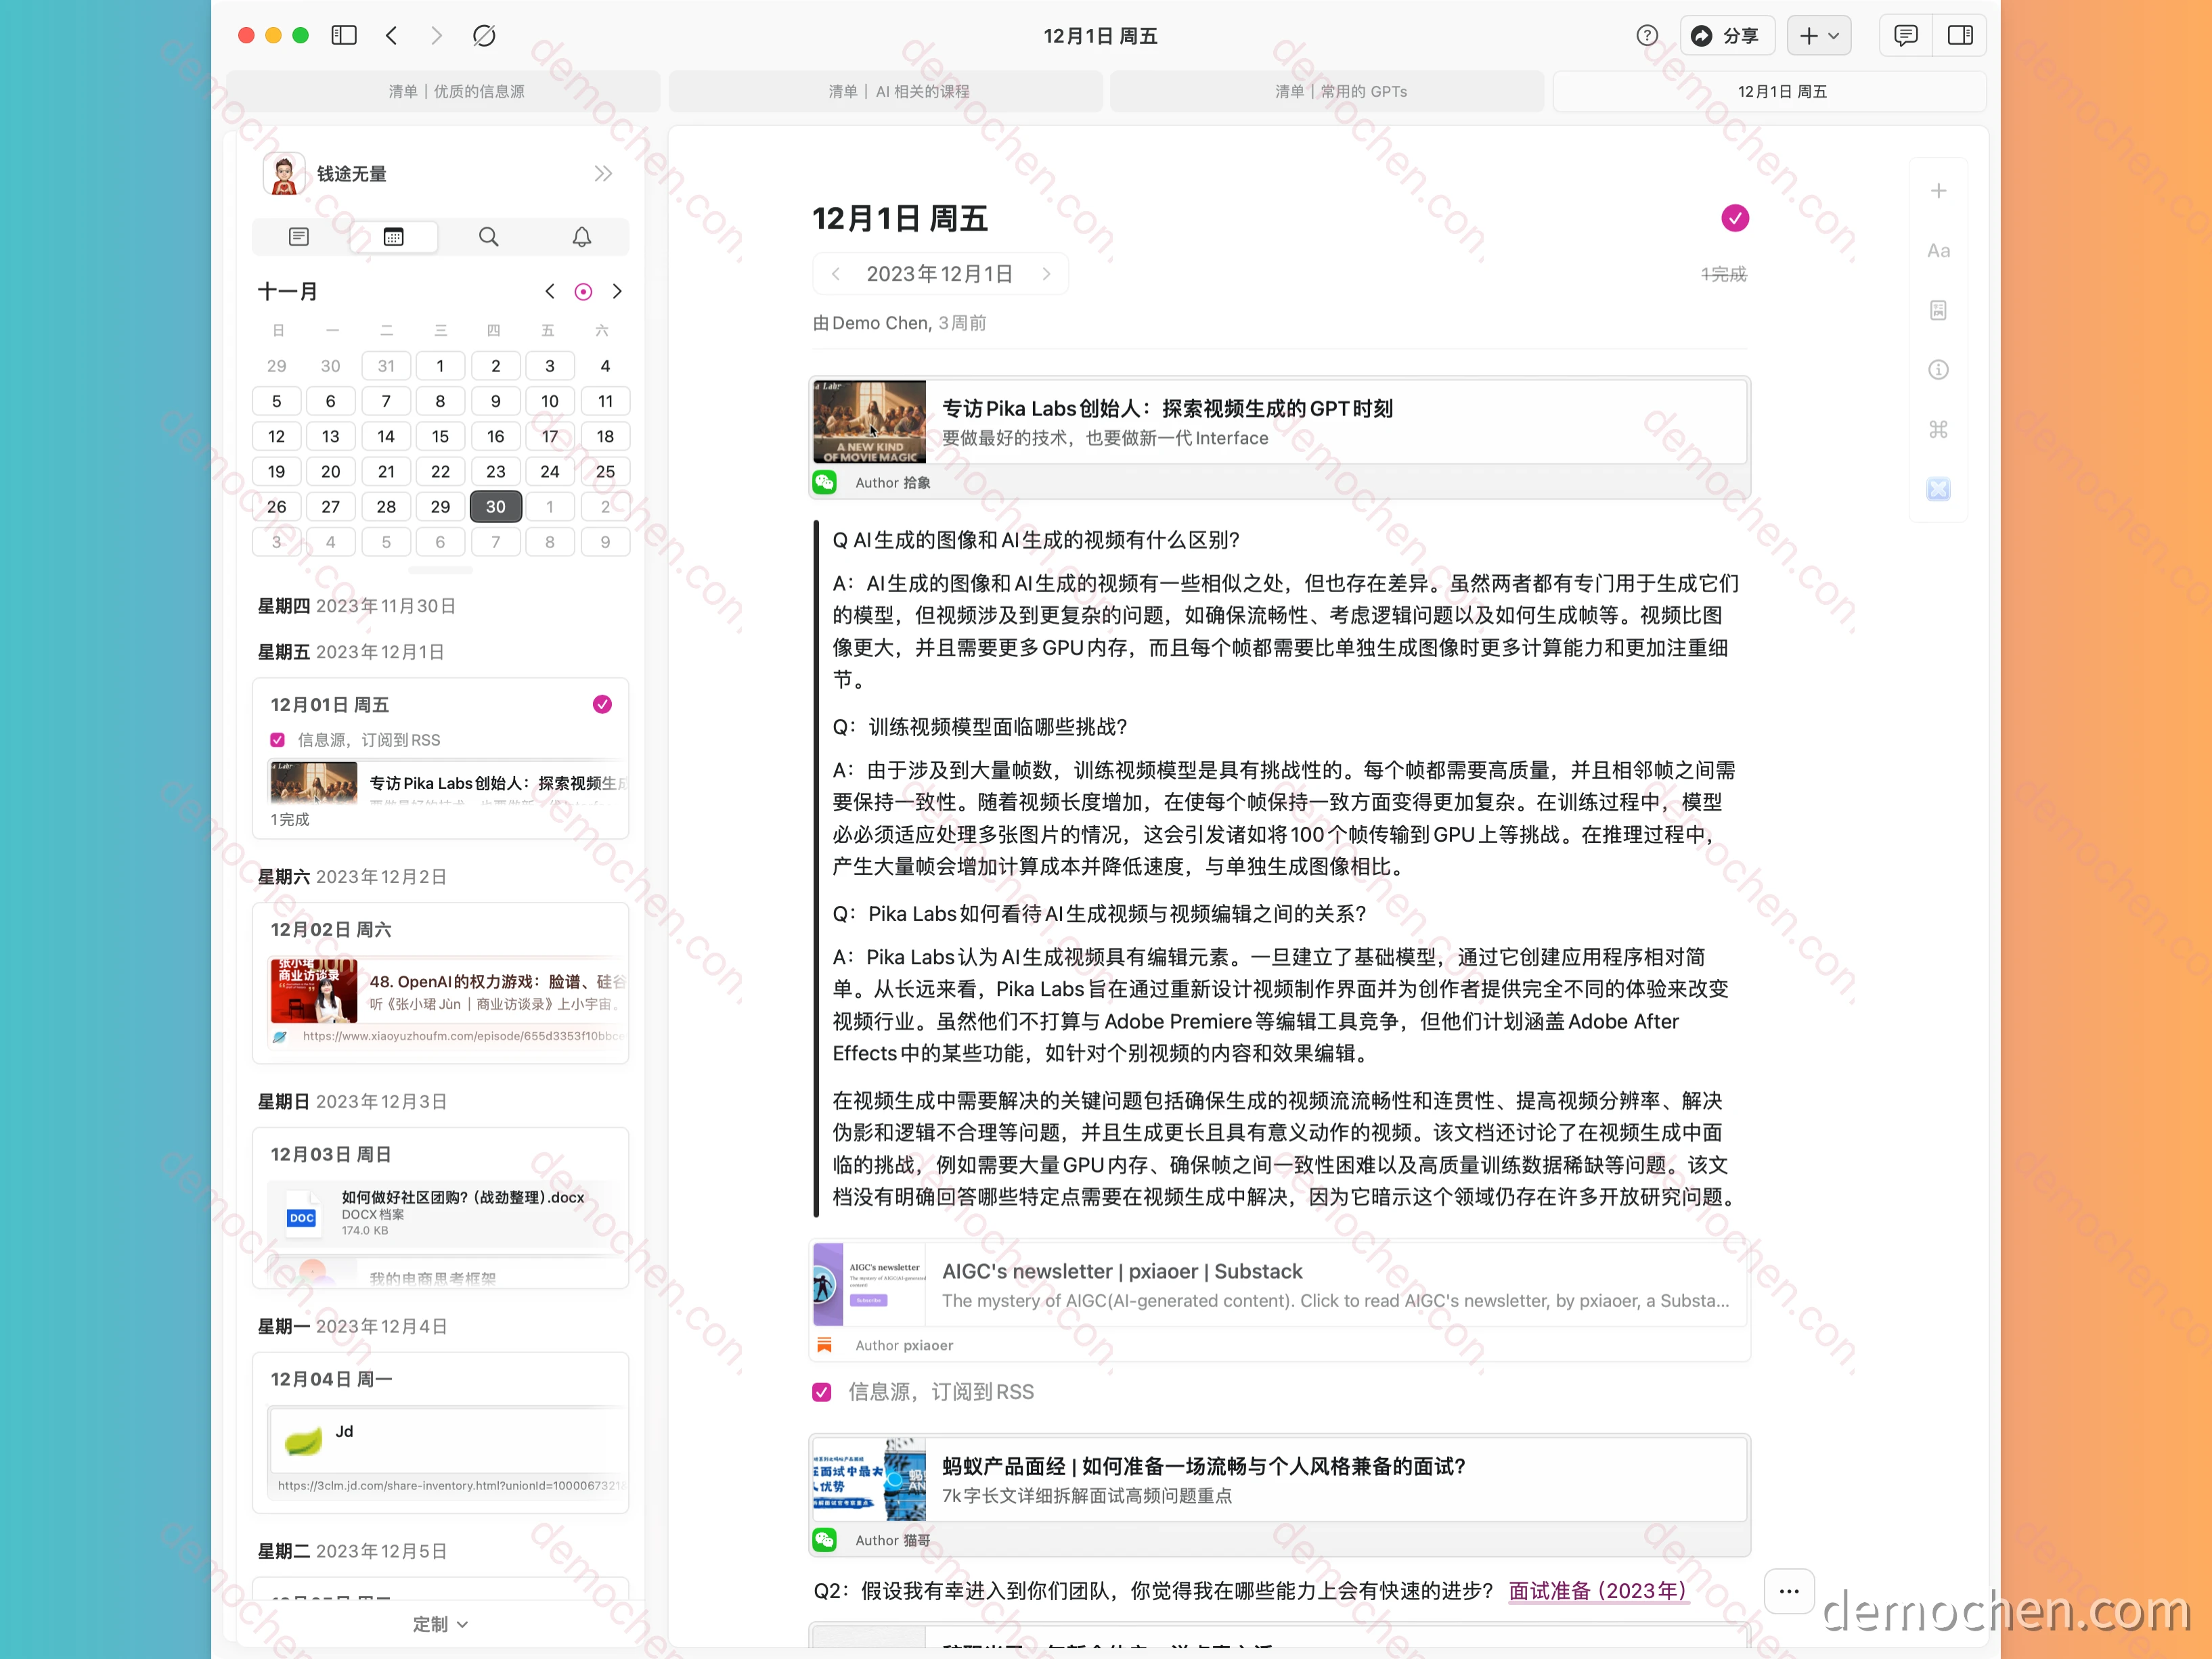Image resolution: width=2212 pixels, height=1659 pixels.
Task: Jump to today in the mini calendar
Action: (x=583, y=292)
